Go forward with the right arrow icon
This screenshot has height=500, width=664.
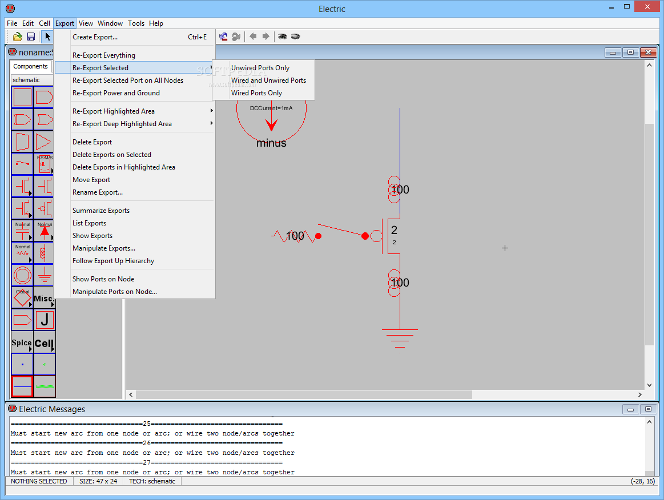pos(265,37)
